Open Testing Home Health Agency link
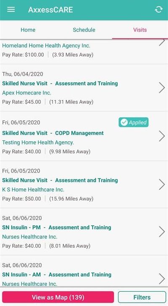This screenshot has width=168, height=306. (38, 142)
